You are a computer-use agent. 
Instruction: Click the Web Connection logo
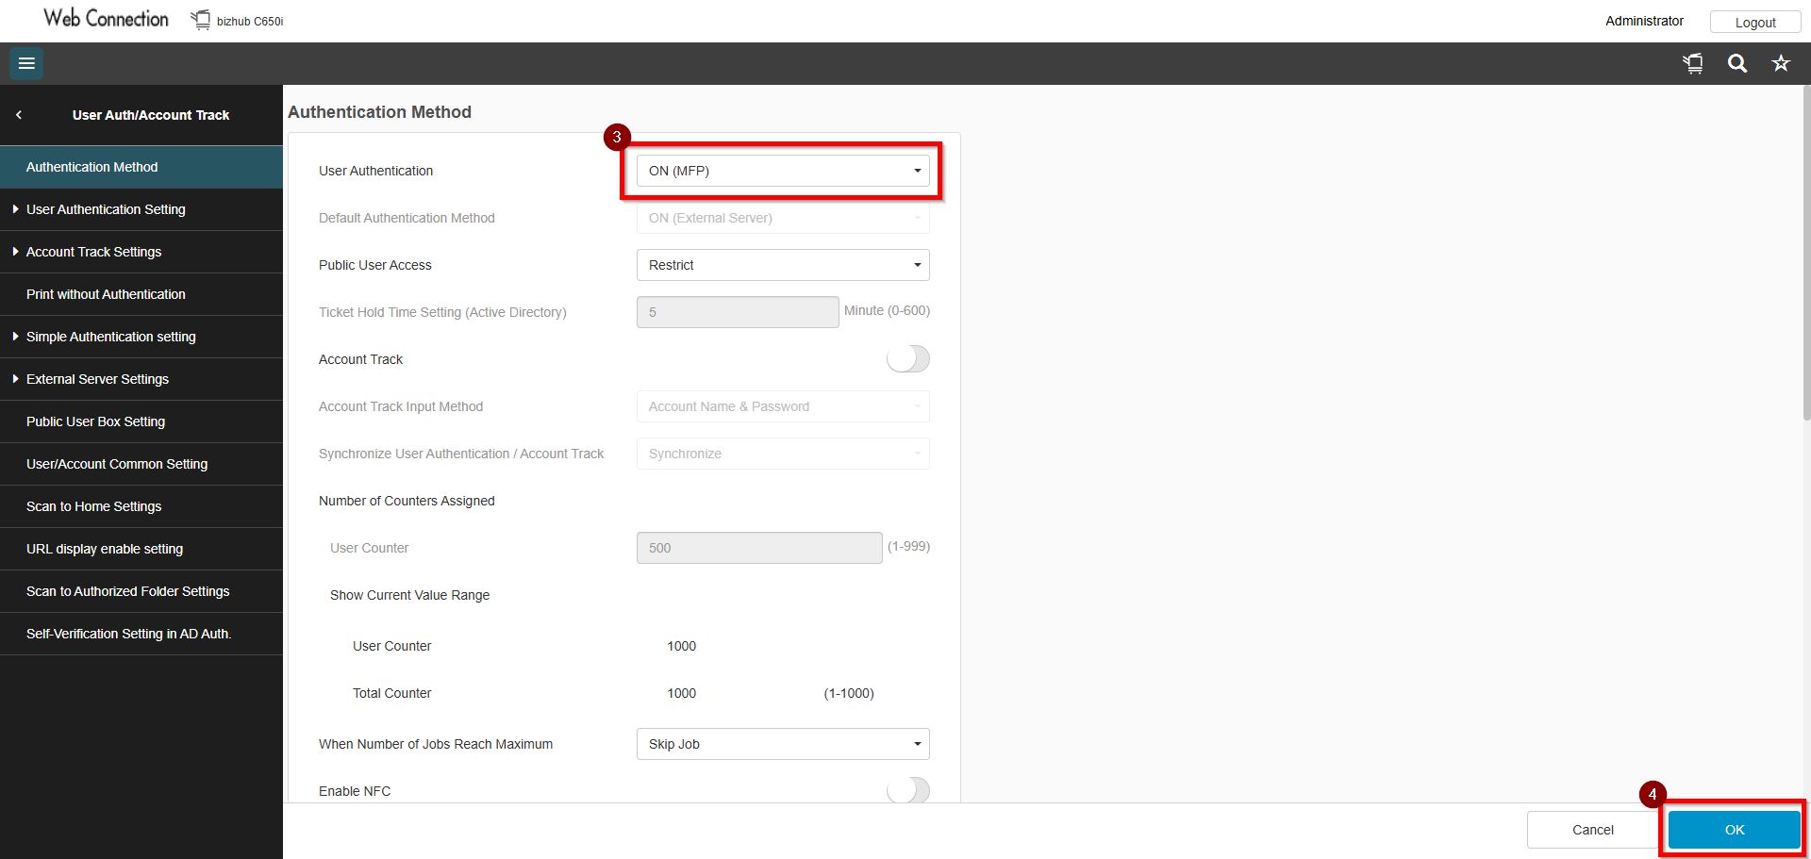click(106, 19)
